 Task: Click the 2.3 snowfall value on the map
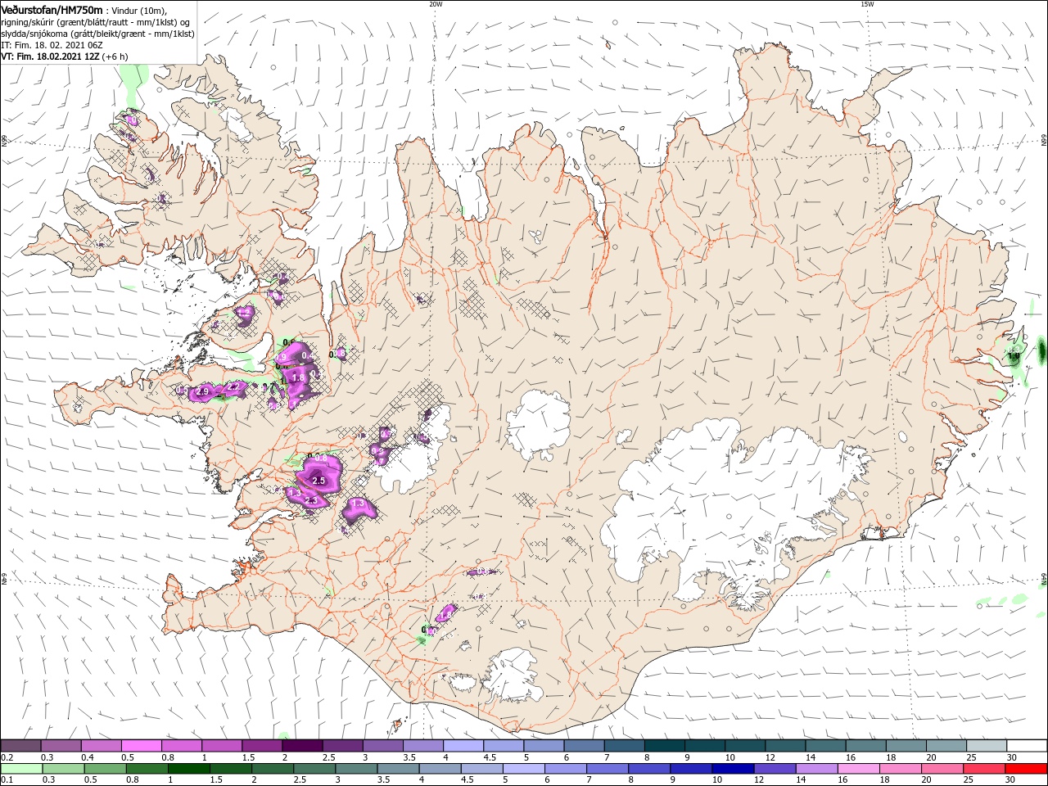click(310, 499)
